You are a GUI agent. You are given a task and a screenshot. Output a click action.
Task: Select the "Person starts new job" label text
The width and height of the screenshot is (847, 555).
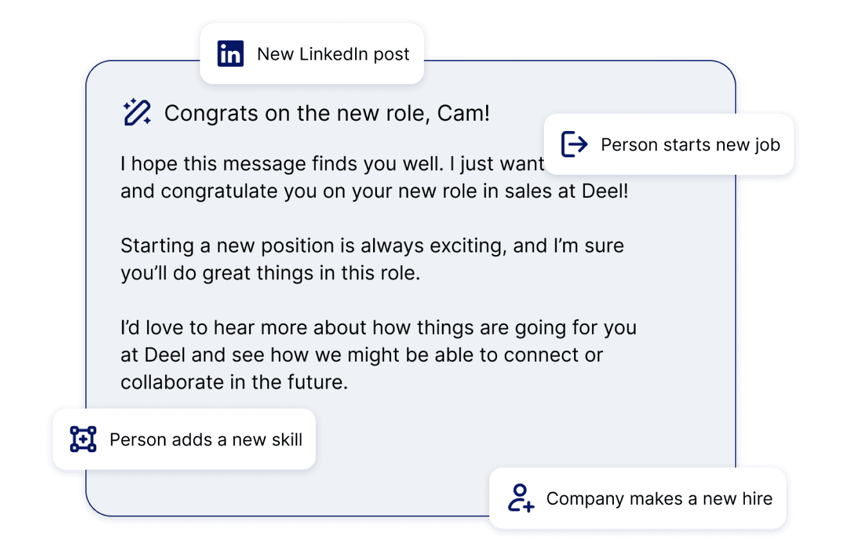[690, 145]
